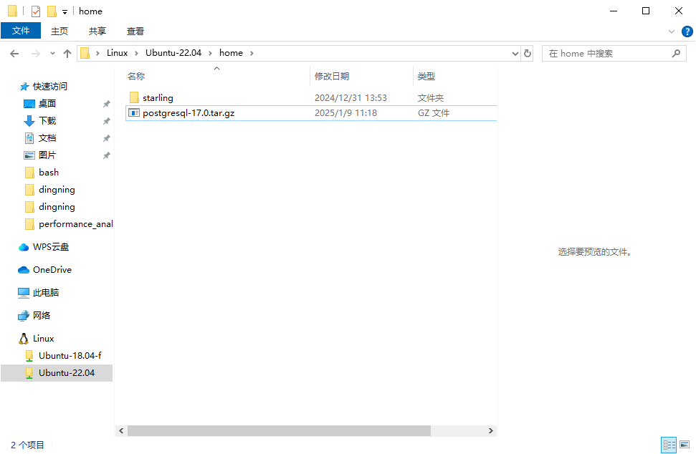Open performance_anal folder in sidebar
The height and width of the screenshot is (454, 696).
click(75, 224)
